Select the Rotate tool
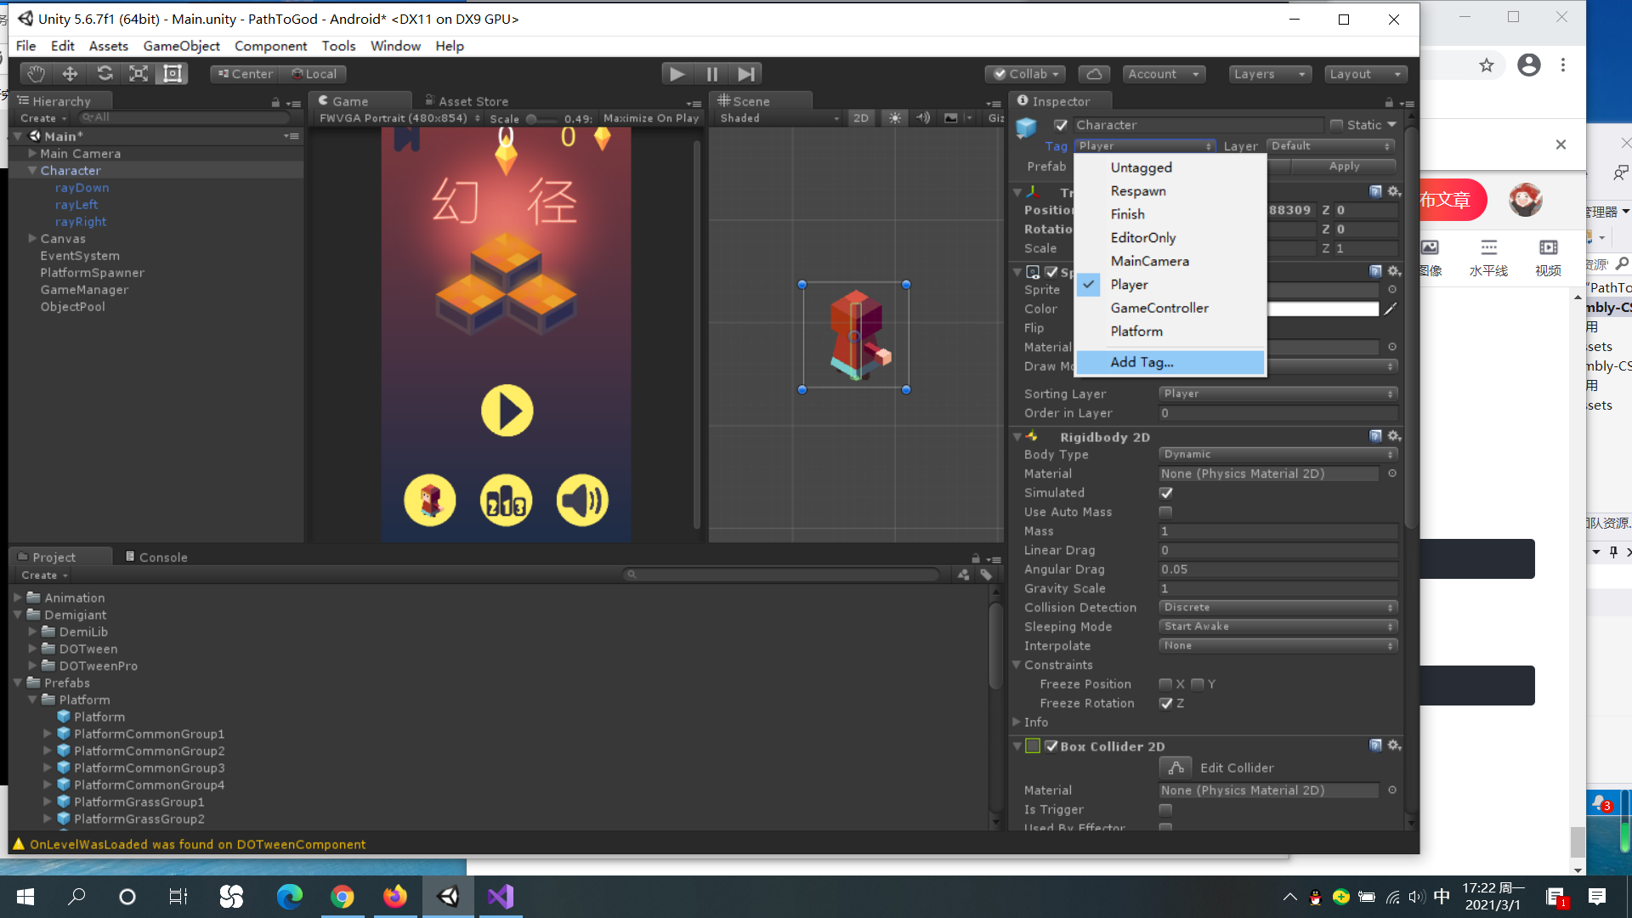 point(105,74)
